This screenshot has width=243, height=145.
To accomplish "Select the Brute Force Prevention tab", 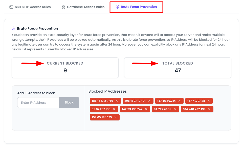I will [x=136, y=7].
